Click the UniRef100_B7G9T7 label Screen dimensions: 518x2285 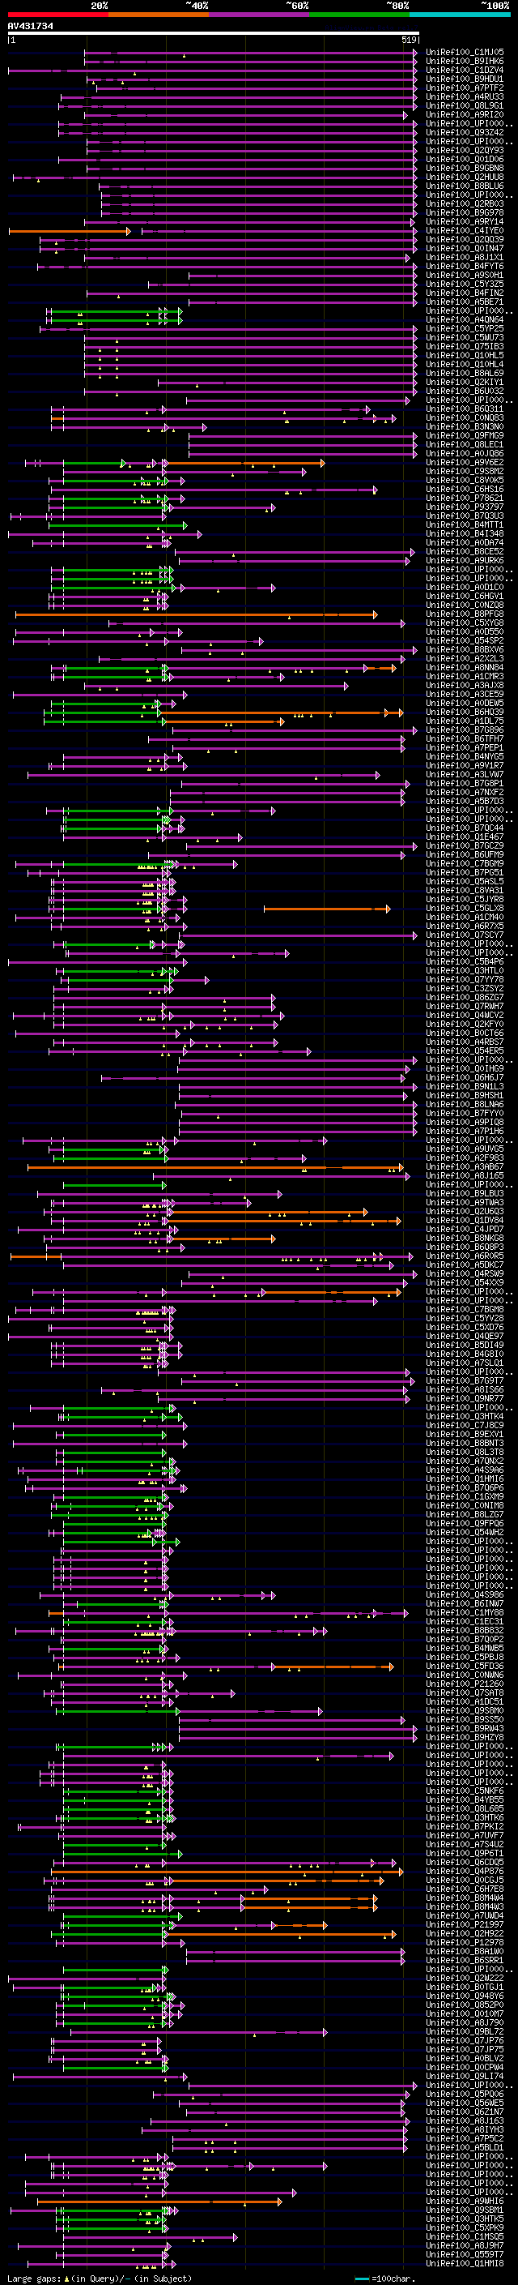click(465, 1381)
